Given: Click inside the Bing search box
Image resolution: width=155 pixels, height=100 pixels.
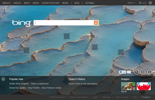Looking at the screenshot, I should (64, 23).
